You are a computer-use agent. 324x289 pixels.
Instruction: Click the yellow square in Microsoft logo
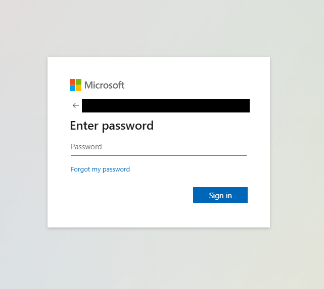point(78,88)
